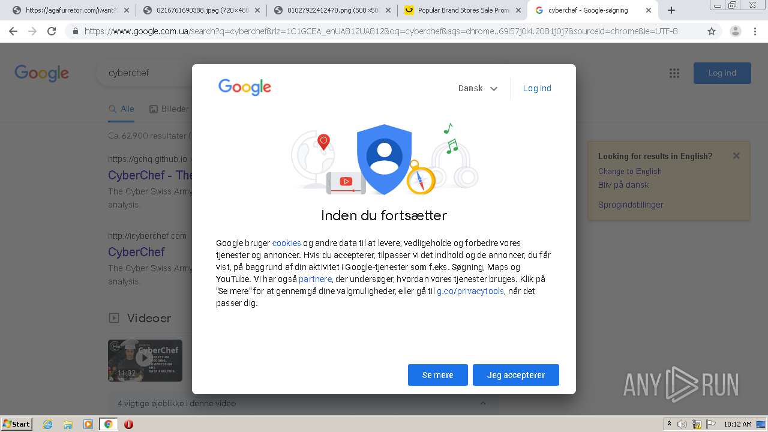Click the Google logo in the dialog
This screenshot has height=432, width=768.
pos(245,88)
